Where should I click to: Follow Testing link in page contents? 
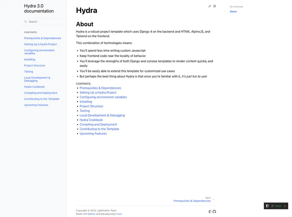(x=85, y=111)
